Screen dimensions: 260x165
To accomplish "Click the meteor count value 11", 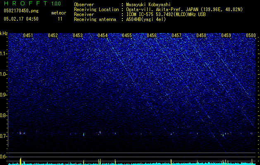I will click(x=60, y=19).
